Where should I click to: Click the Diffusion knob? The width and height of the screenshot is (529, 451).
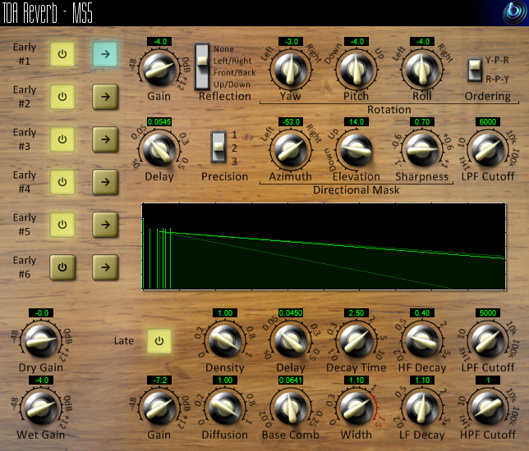pyautogui.click(x=225, y=408)
